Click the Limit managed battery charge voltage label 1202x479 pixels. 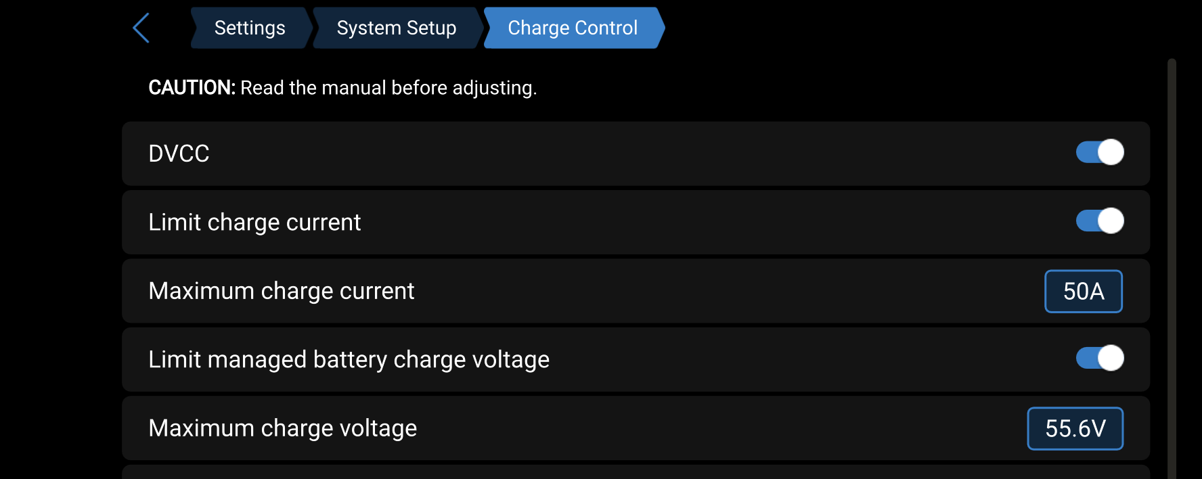point(349,360)
